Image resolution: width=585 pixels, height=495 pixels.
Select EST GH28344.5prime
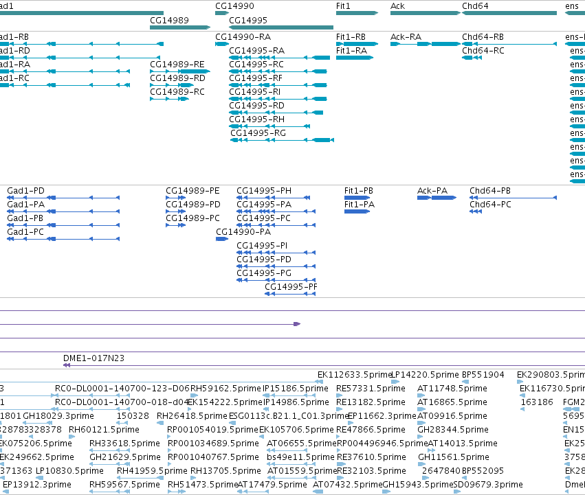(453, 430)
